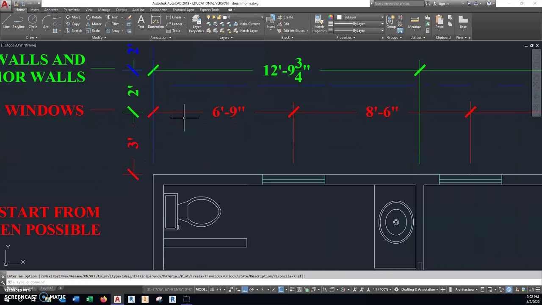Switch to the Parametric ribbon tab
This screenshot has width=542, height=305.
click(x=72, y=10)
